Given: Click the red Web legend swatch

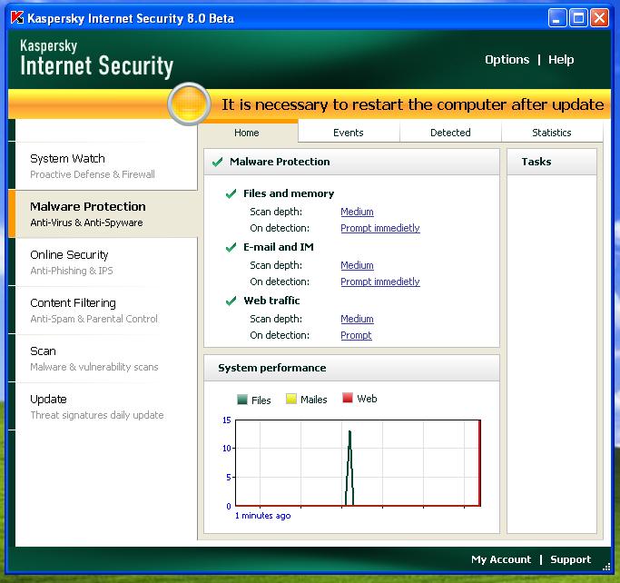Looking at the screenshot, I should (348, 398).
